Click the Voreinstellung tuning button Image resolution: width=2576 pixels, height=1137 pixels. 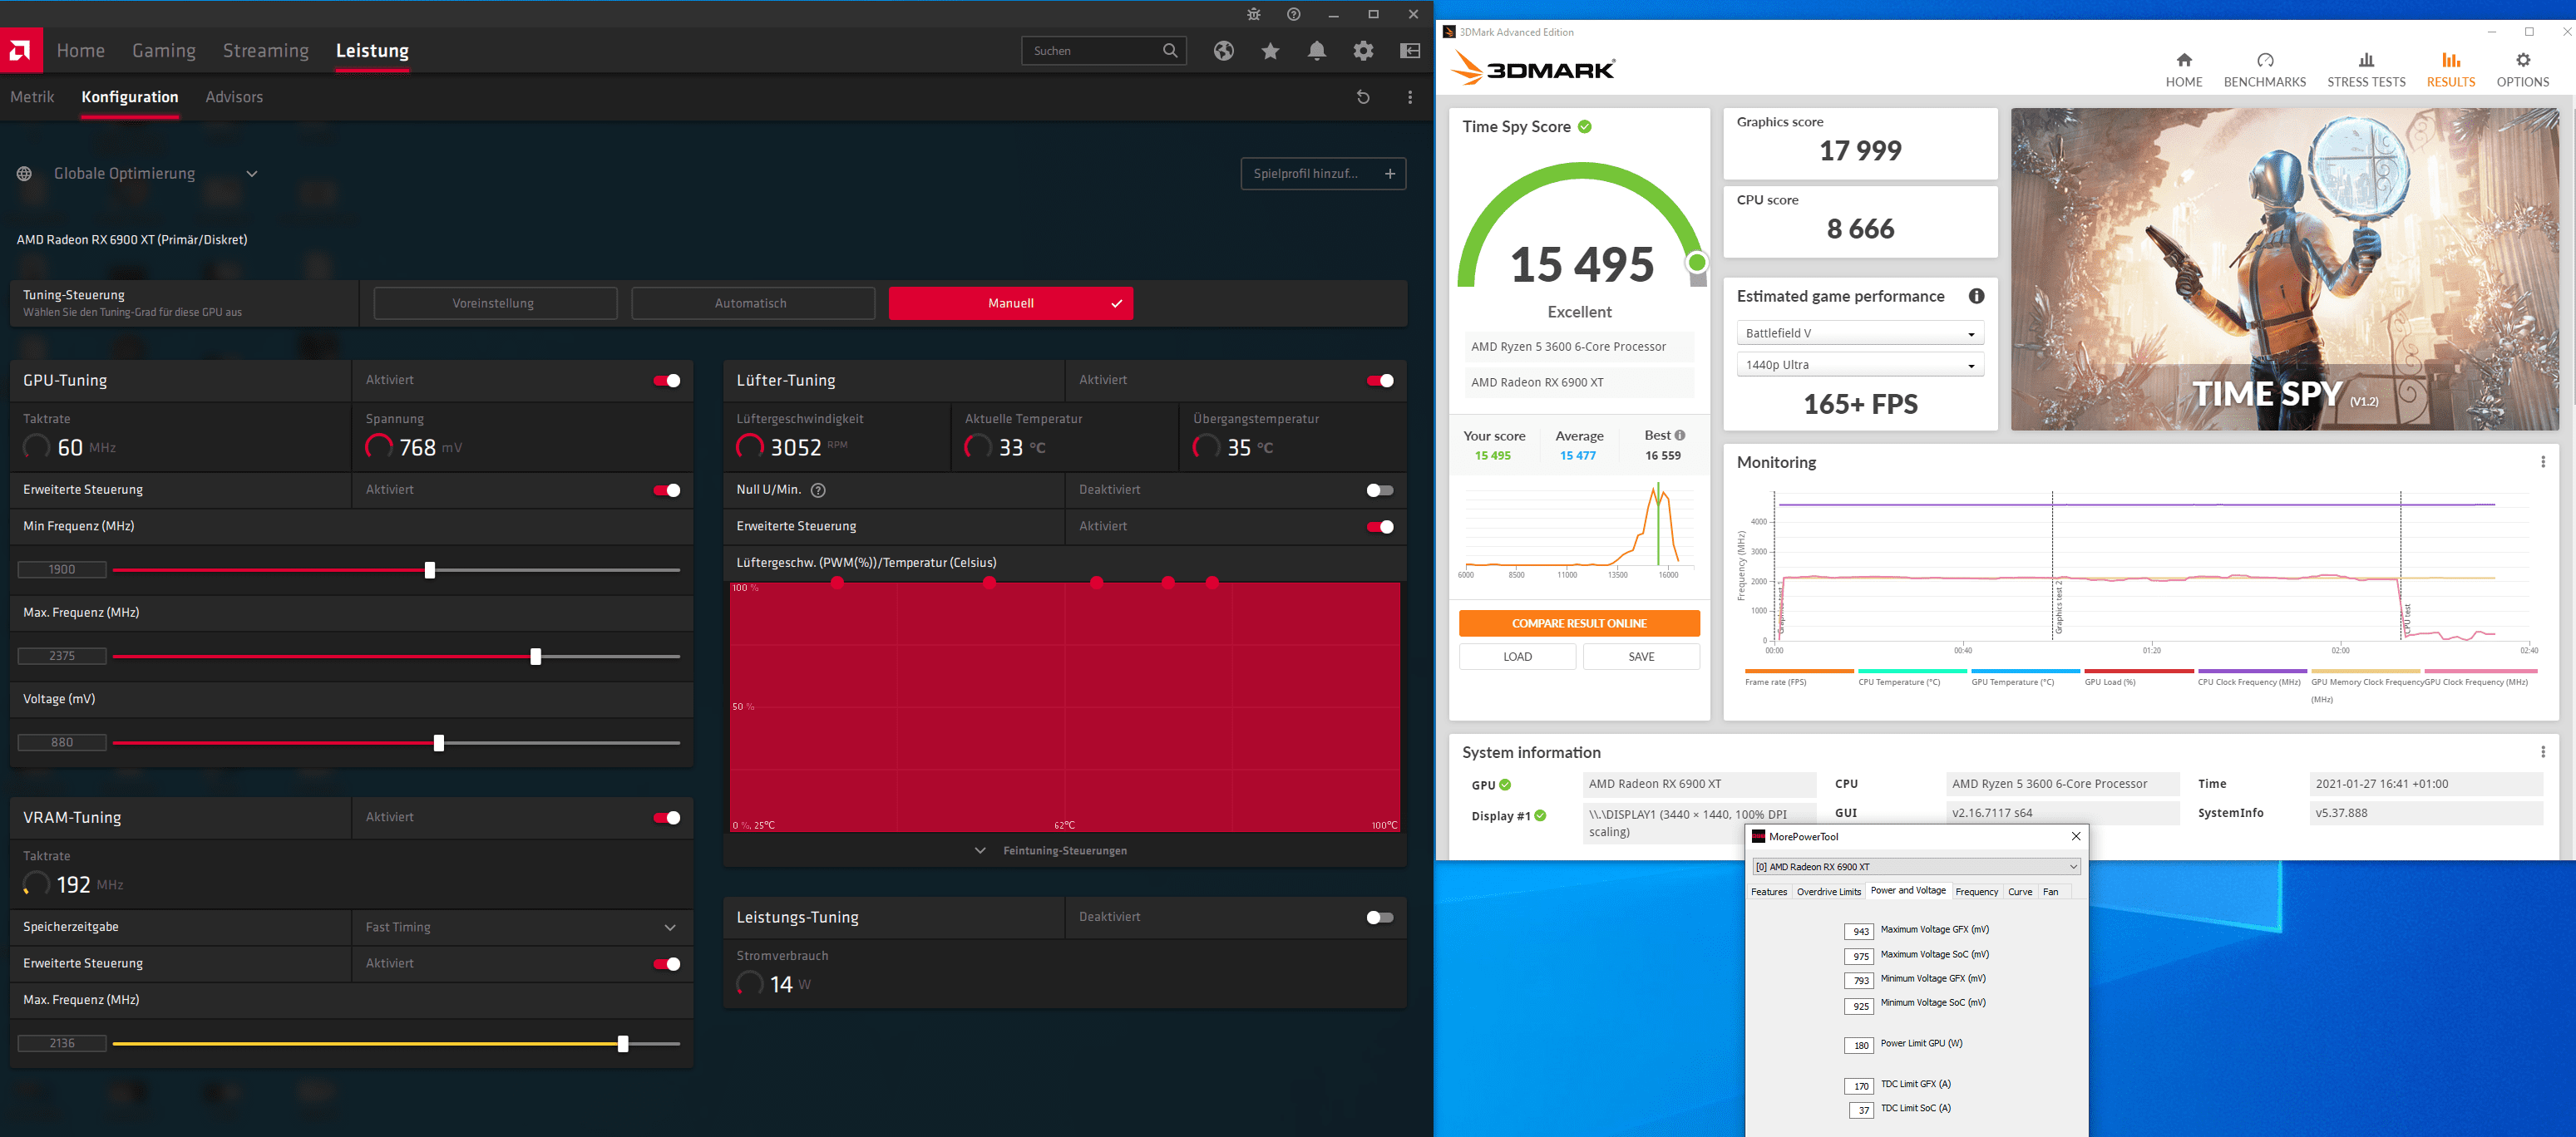[x=495, y=303]
